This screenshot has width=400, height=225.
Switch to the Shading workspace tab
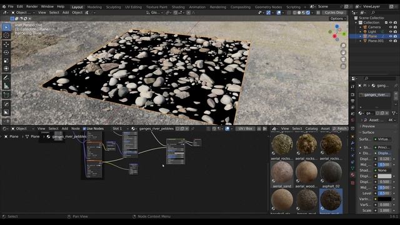(x=178, y=7)
